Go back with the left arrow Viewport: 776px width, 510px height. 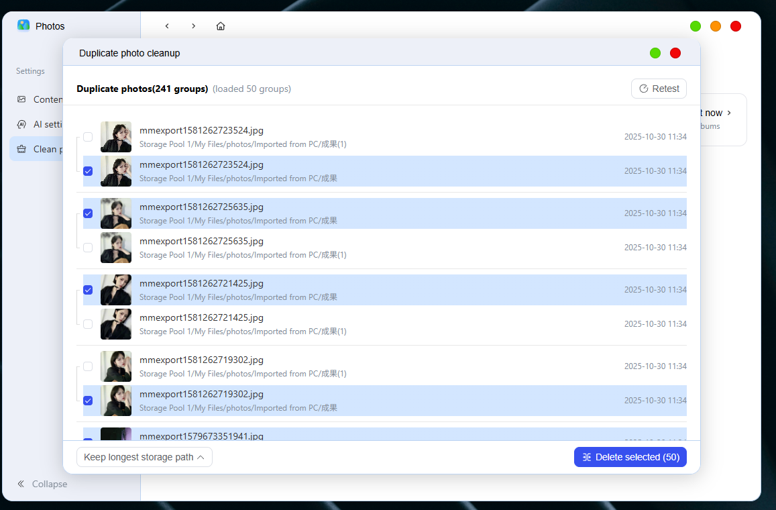tap(167, 25)
